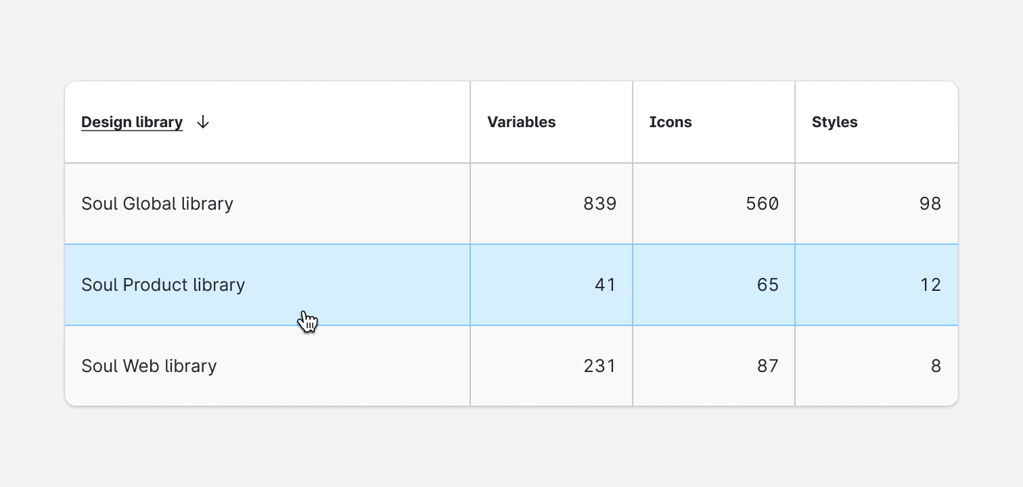Click the Variables value 231 cell
Screen dimensions: 1023x487
599,365
